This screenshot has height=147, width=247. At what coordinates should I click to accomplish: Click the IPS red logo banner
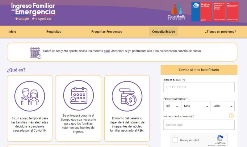(x=232, y=11)
